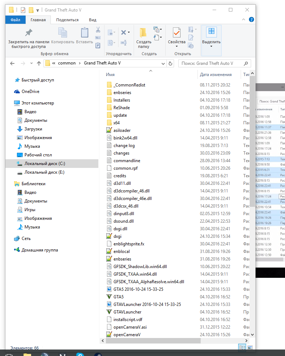The width and height of the screenshot is (285, 356).
Task: Open the Файл menu tab
Action: pos(15,20)
